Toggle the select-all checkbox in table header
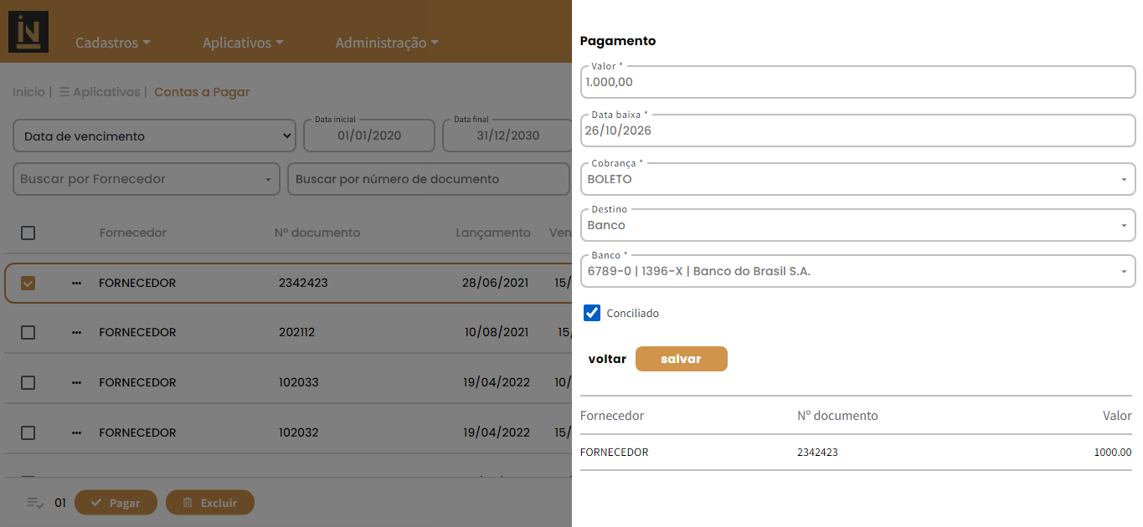Viewport: 1143px width, 527px height. pos(28,233)
